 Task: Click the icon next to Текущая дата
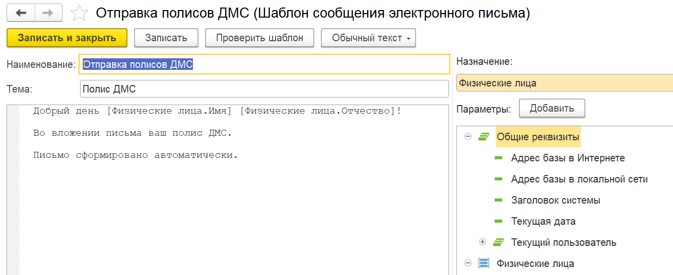[499, 221]
